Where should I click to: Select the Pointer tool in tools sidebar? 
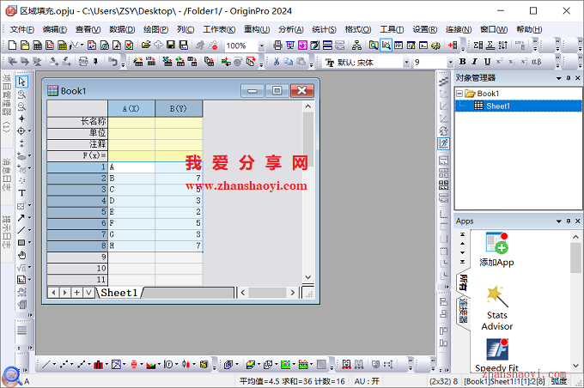[x=21, y=82]
